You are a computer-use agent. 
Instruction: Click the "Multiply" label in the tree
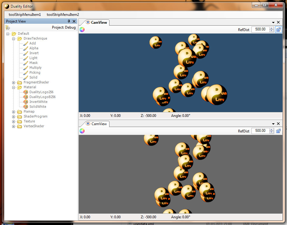[36, 68]
